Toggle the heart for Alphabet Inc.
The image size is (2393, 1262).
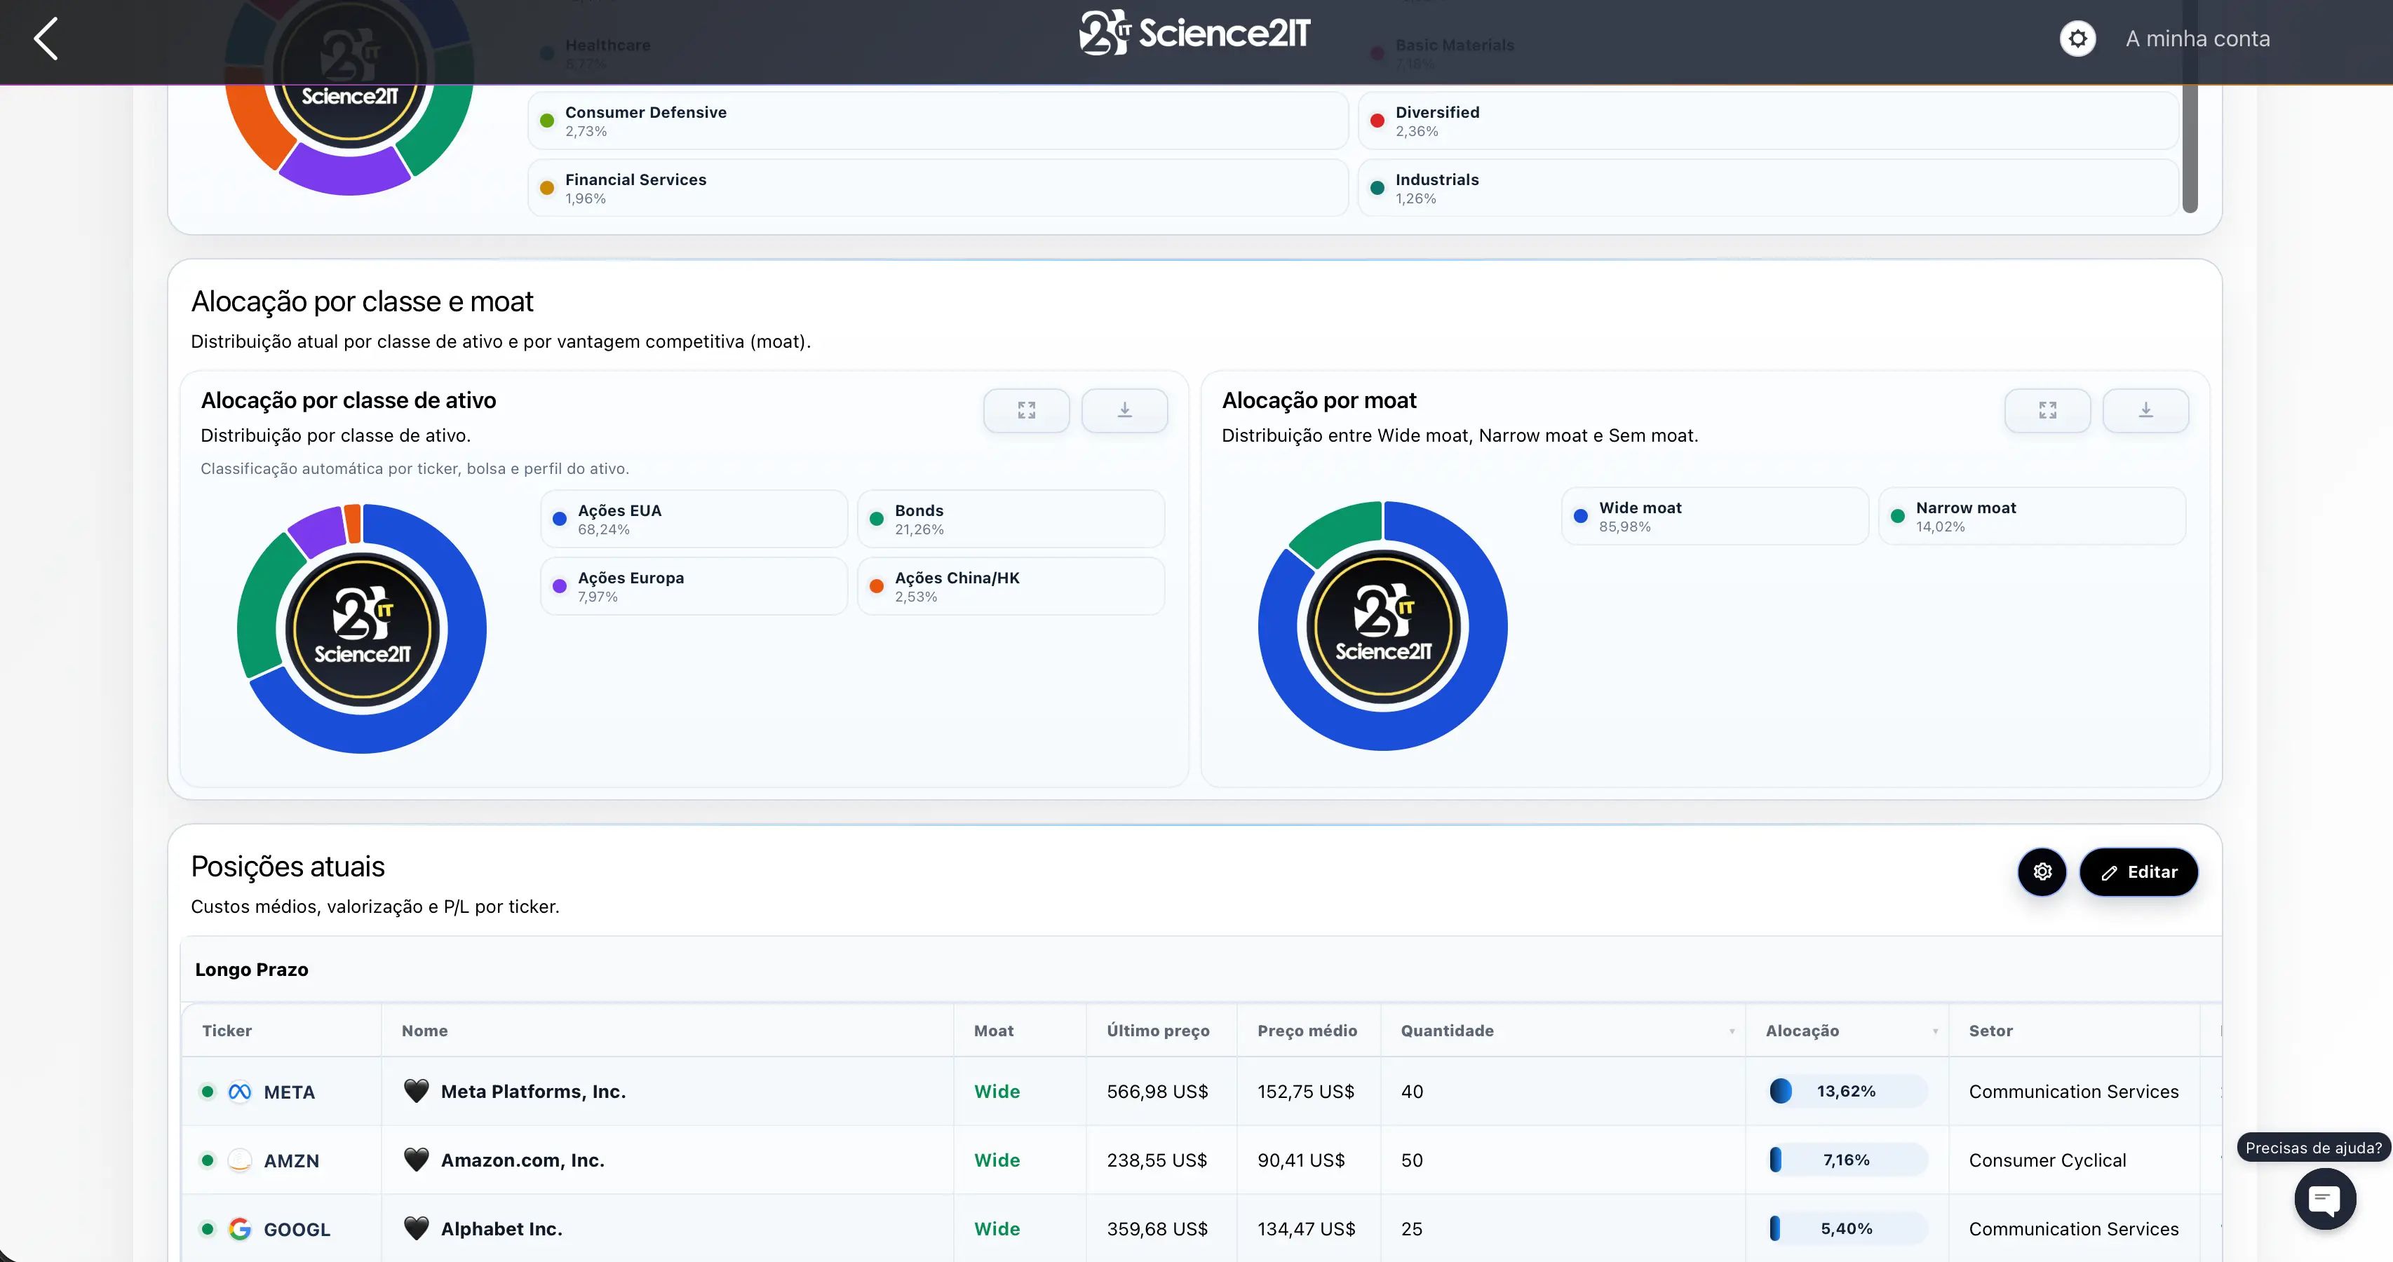[416, 1228]
